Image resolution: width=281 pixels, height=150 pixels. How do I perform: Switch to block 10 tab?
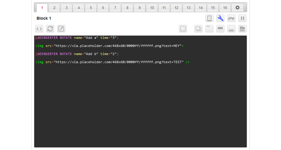152,8
